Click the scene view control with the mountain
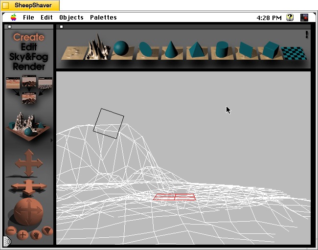Viewport: 318px width, 250px height. [28, 127]
